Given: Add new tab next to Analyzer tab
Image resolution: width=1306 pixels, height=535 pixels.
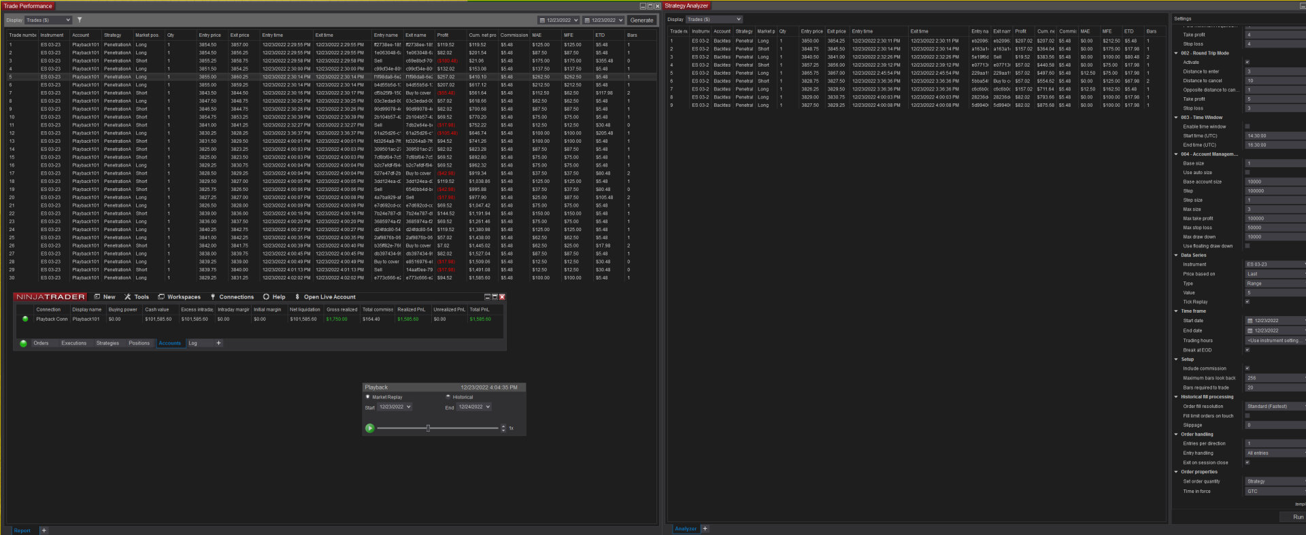Looking at the screenshot, I should 705,528.
